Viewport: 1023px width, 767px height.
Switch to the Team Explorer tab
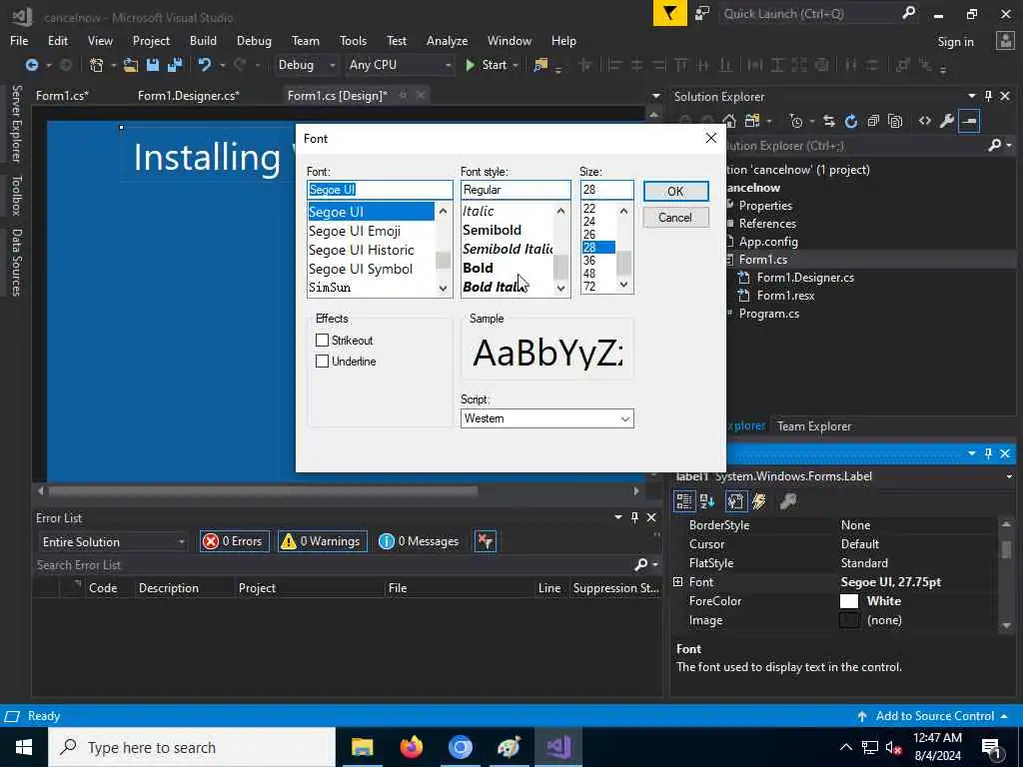coord(814,425)
